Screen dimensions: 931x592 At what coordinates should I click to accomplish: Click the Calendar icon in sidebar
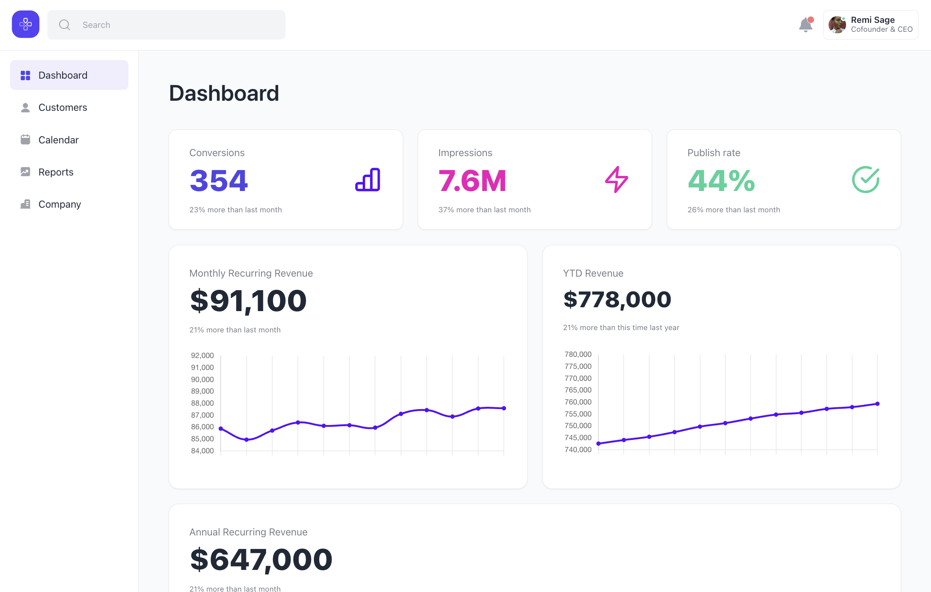26,139
